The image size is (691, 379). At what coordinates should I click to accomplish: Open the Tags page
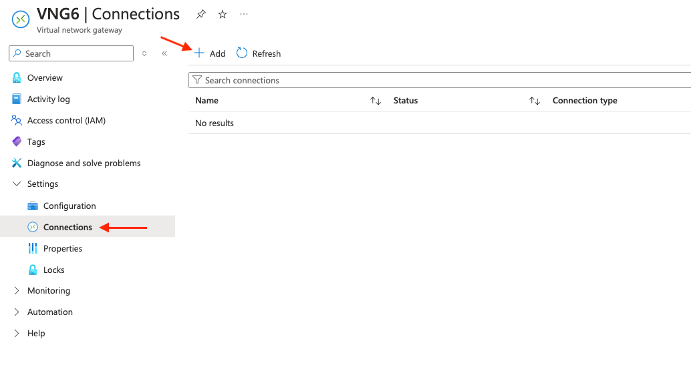tap(36, 141)
